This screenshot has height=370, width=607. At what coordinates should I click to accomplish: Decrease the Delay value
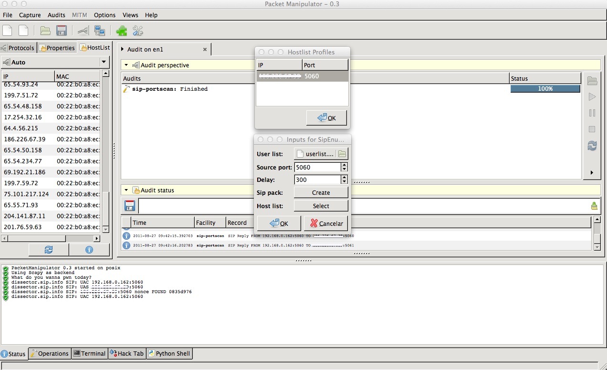point(344,182)
